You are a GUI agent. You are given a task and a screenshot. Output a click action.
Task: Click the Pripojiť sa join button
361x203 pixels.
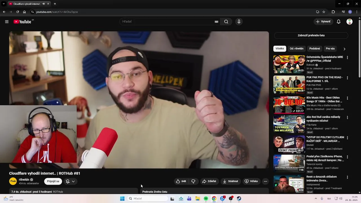pyautogui.click(x=53, y=181)
